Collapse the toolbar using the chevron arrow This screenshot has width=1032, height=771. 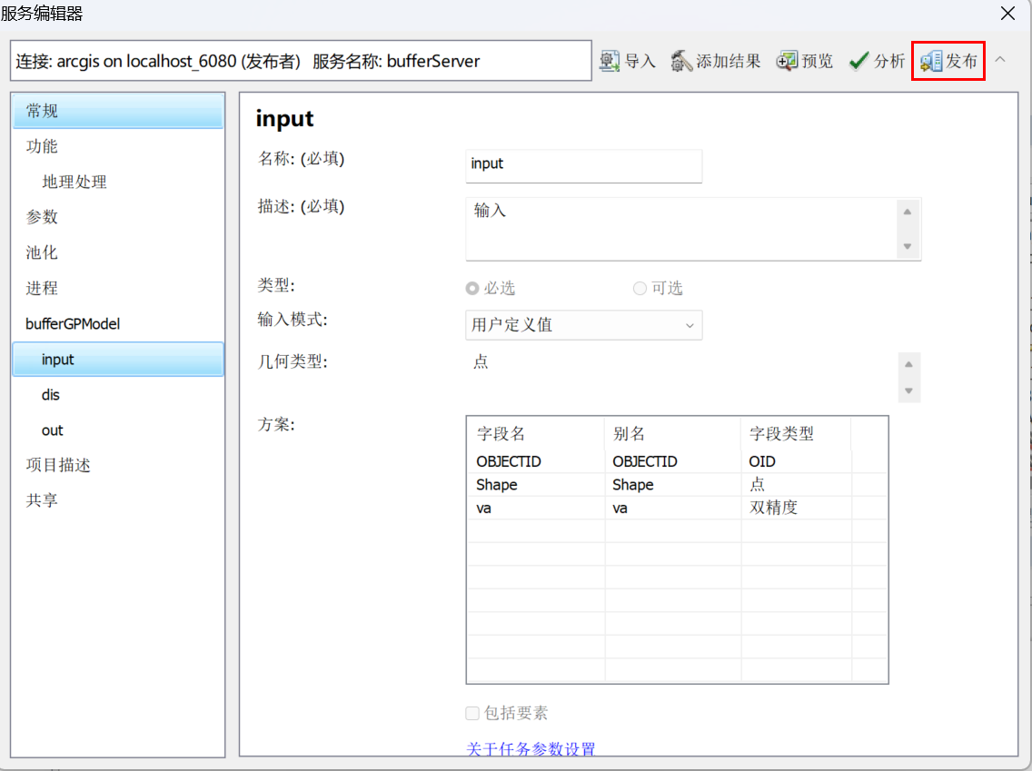pyautogui.click(x=999, y=59)
